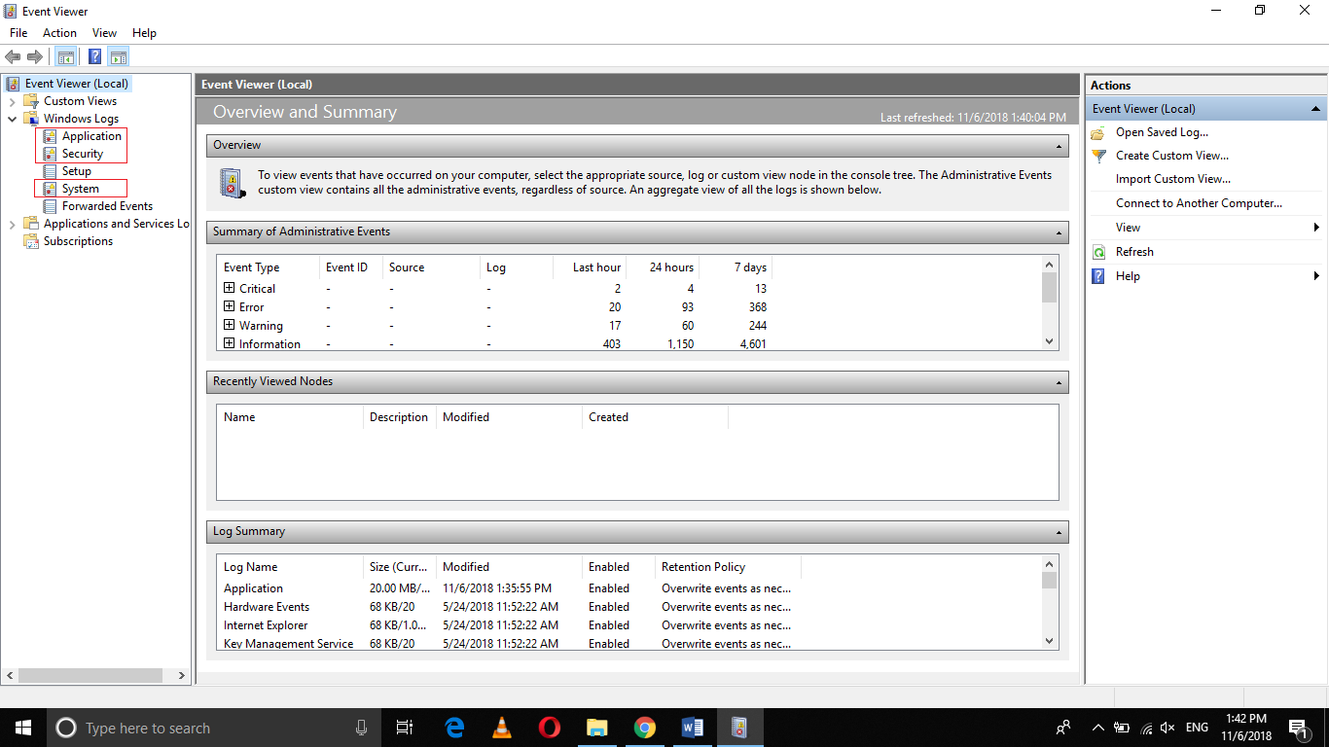Select the Application log in the tree
The width and height of the screenshot is (1329, 747).
(92, 136)
